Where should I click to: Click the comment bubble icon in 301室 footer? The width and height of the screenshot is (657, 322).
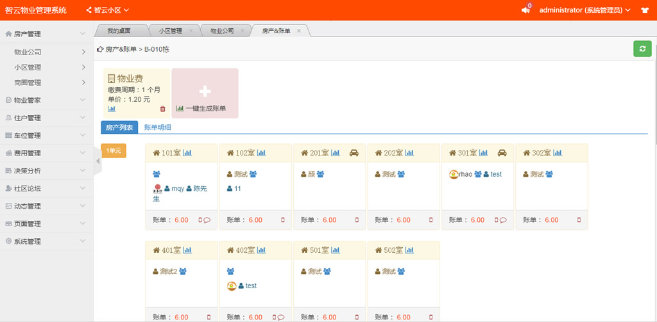click(503, 220)
